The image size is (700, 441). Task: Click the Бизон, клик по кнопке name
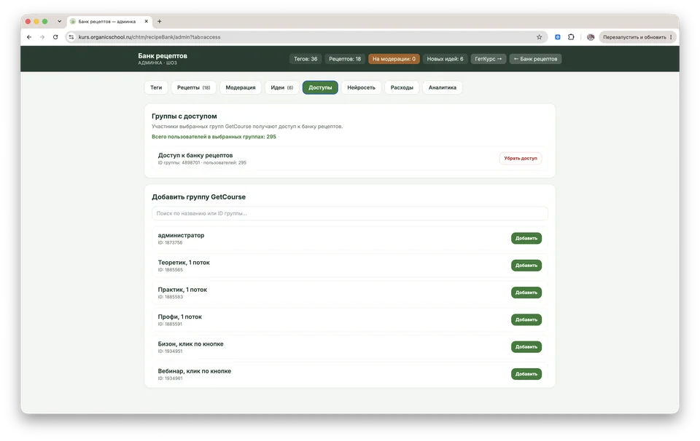(190, 344)
